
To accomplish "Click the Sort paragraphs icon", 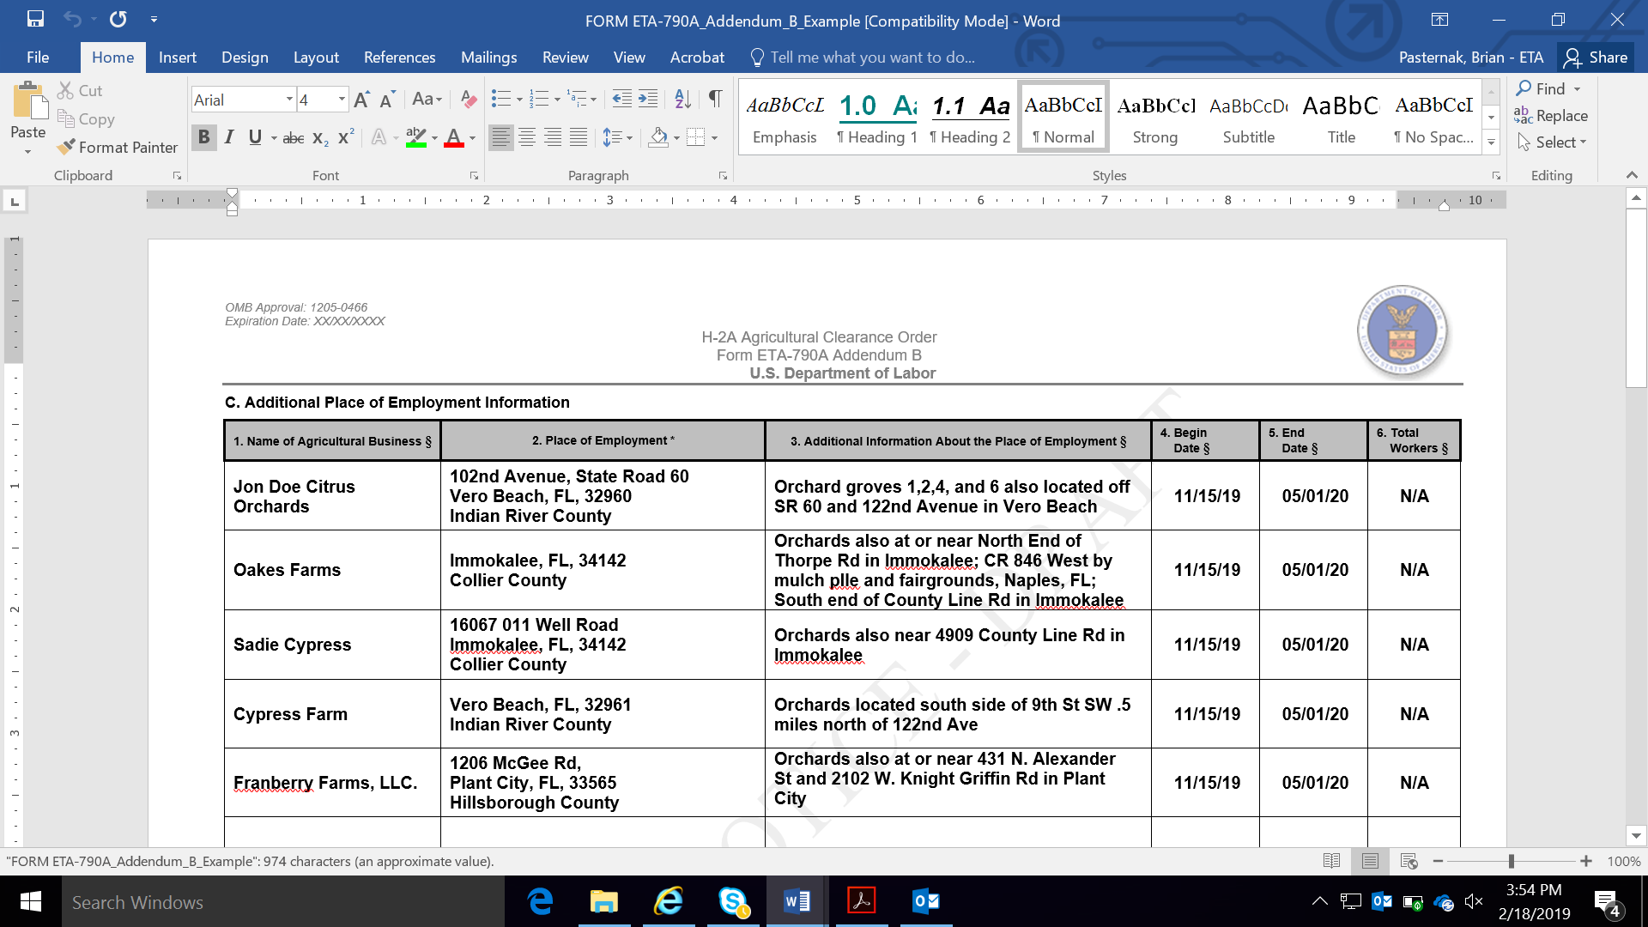I will [682, 100].
